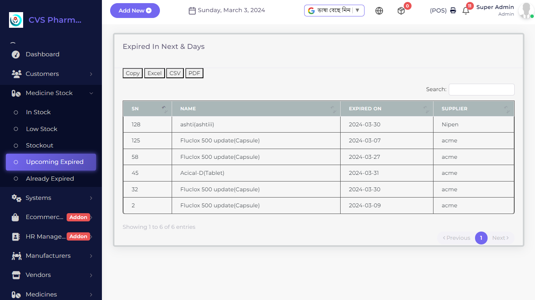
Task: Click the CVS Pharmacy logo
Action: (16, 20)
